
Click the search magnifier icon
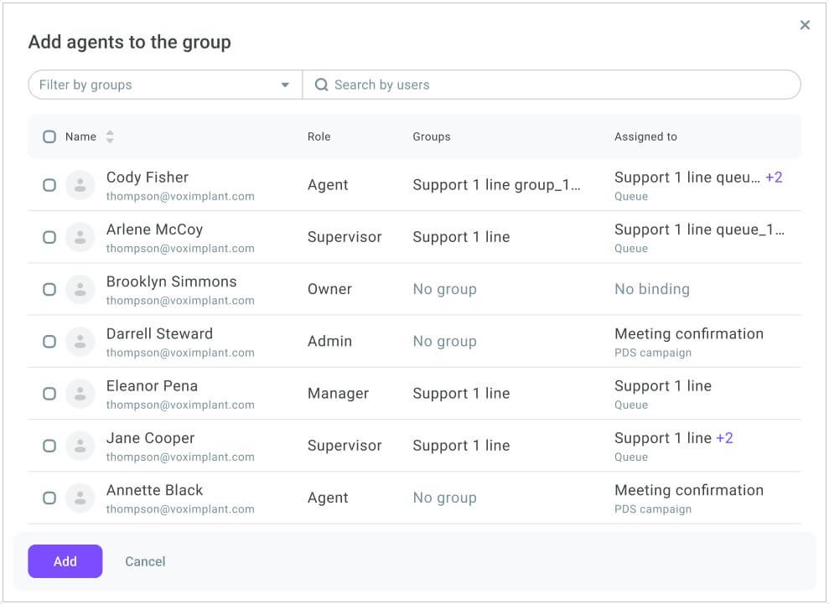coord(321,85)
